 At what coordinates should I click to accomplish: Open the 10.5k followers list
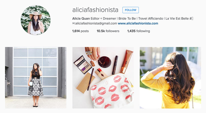click(108, 31)
